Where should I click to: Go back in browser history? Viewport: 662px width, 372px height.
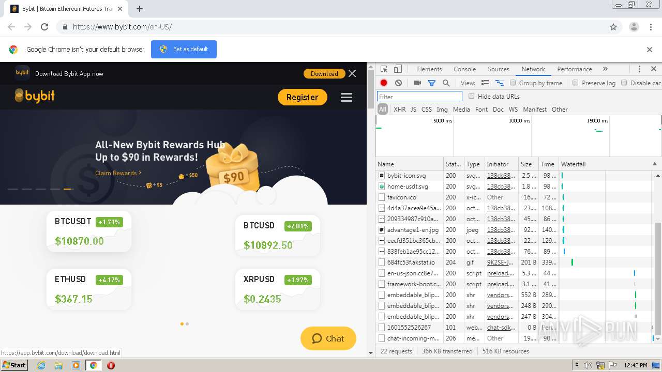click(11, 27)
